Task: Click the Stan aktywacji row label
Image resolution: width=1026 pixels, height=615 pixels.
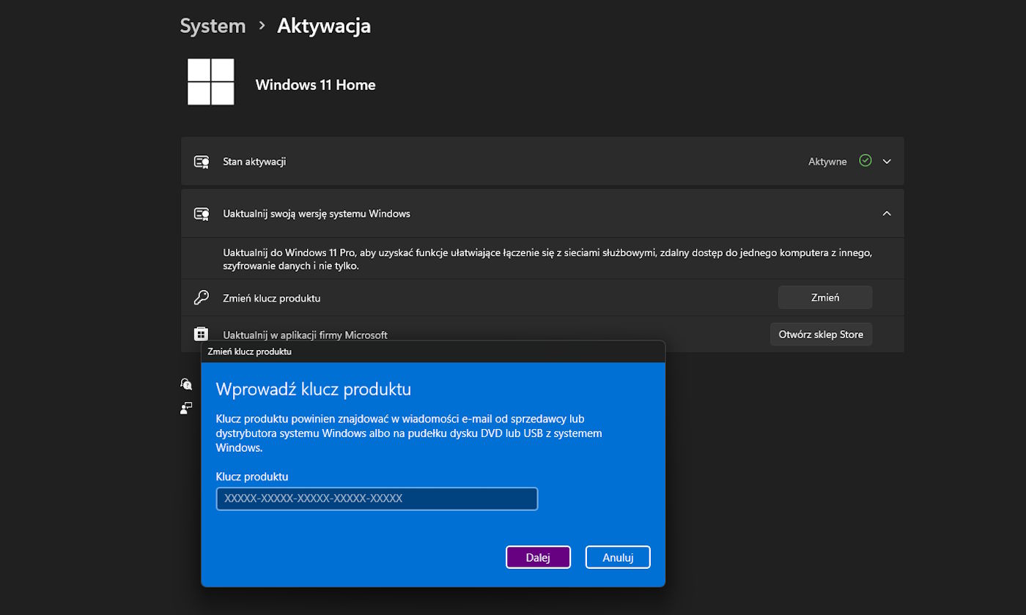Action: (x=254, y=162)
